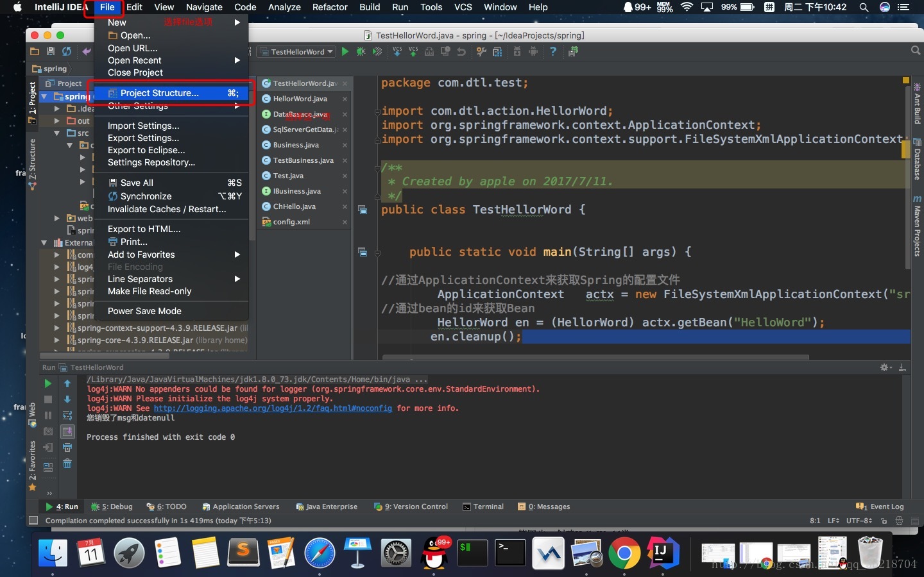Open Chrome from the Dock
Viewport: 924px width, 577px height.
(624, 553)
